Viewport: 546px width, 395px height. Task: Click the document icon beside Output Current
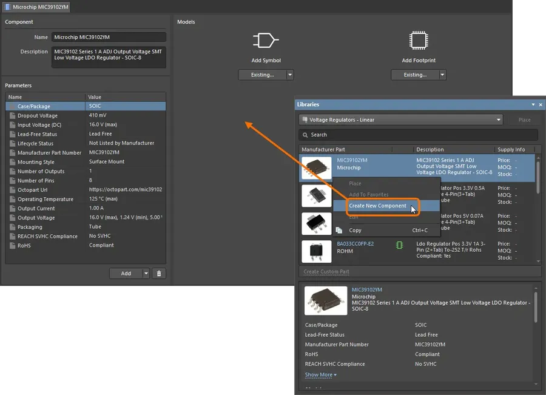12,208
